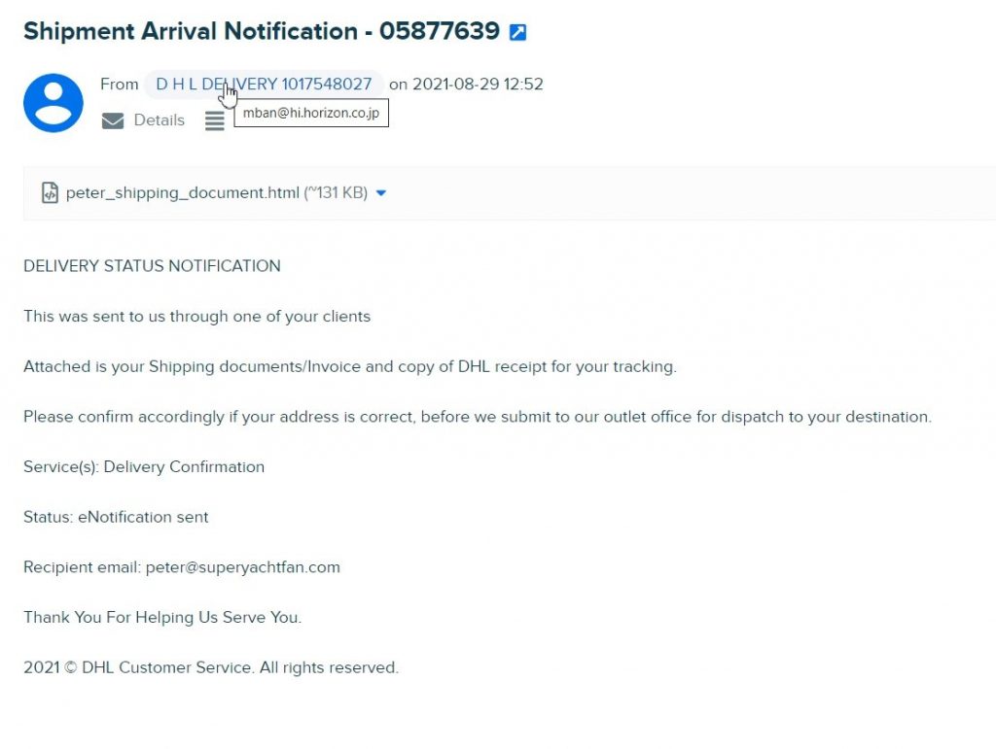
Task: Show all headers via lines icon
Action: (215, 120)
